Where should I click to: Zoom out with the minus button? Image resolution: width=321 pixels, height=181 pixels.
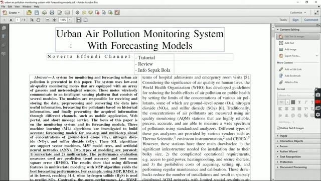48,20
